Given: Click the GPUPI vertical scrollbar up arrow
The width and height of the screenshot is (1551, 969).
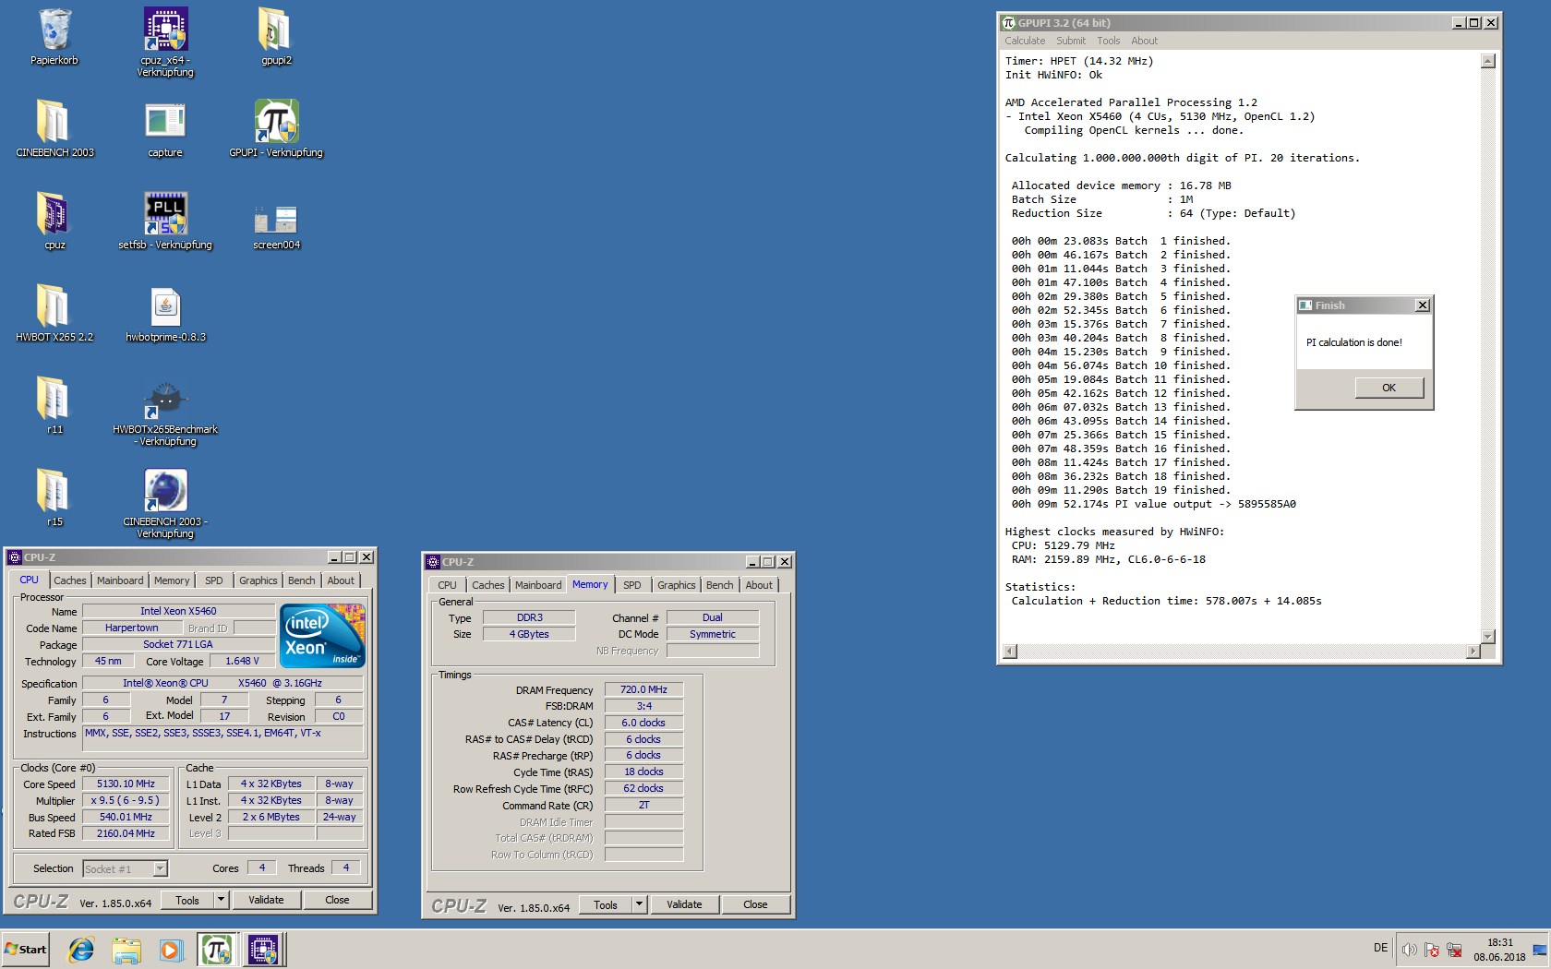Looking at the screenshot, I should [1487, 62].
